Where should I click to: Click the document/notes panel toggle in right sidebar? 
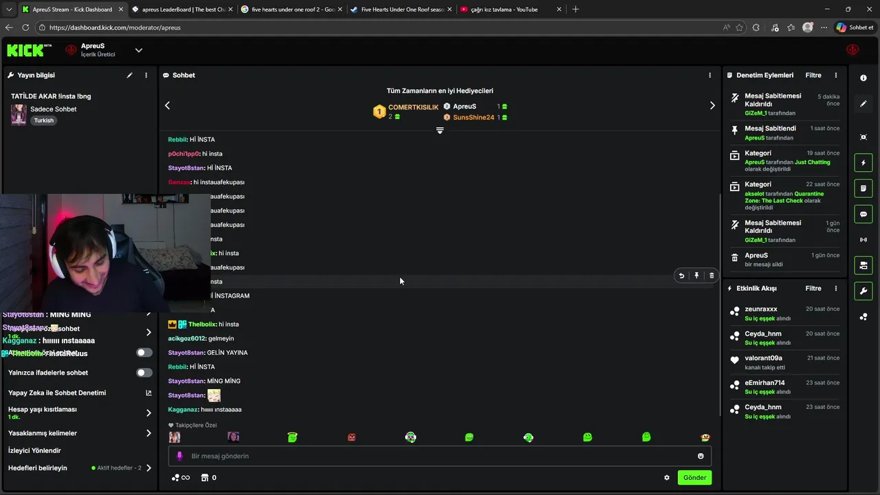pos(863,188)
